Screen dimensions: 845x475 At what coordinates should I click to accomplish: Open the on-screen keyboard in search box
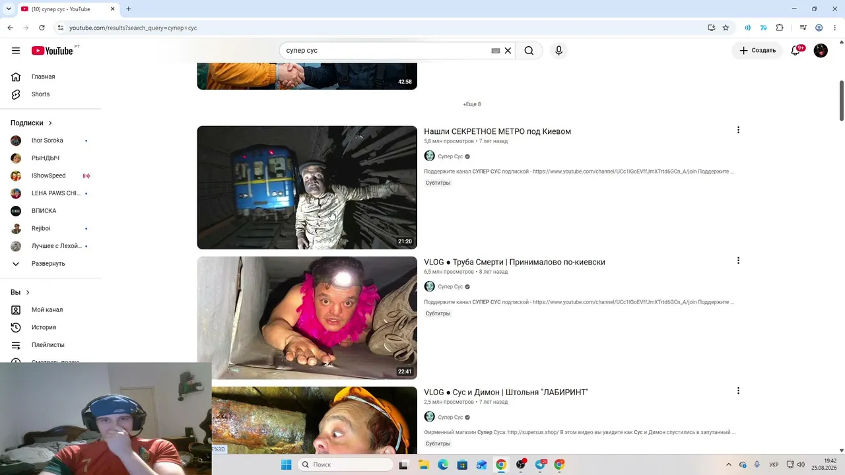coord(496,51)
